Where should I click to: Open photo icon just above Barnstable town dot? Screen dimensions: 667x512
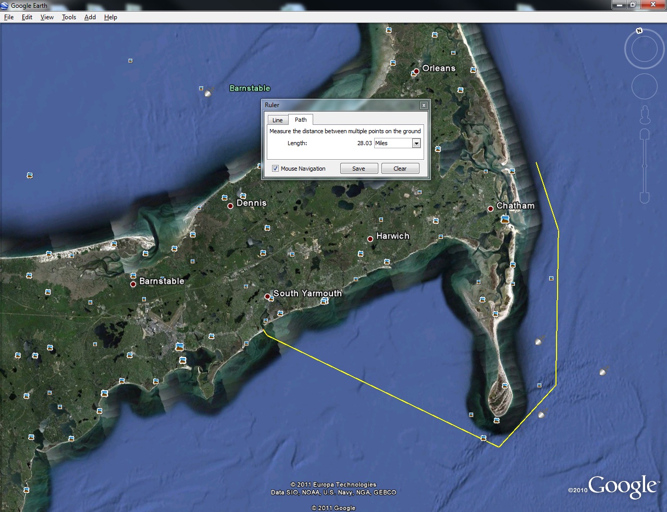point(133,275)
